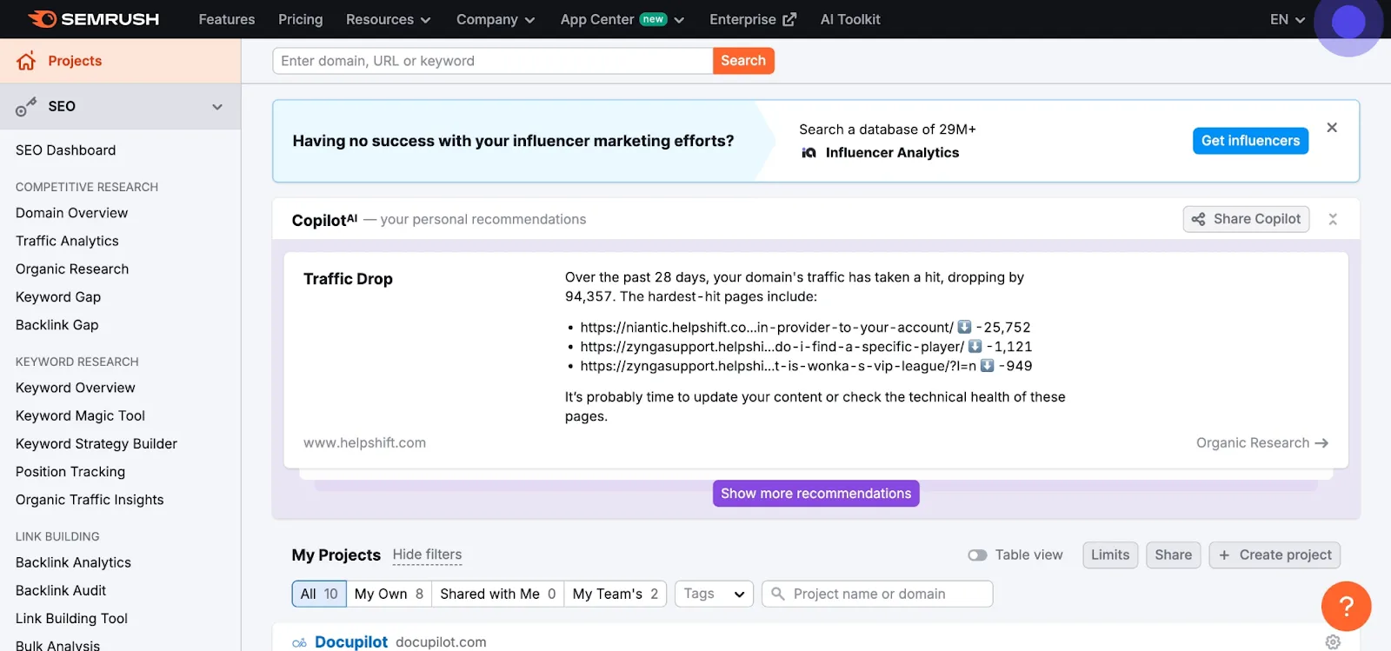Open the user profile avatar
The image size is (1391, 651).
coord(1348,22)
